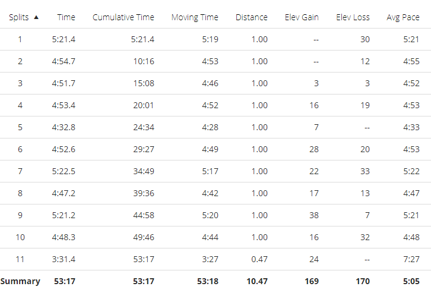Sort by the Splits column header
431x299 pixels.
coord(18,17)
